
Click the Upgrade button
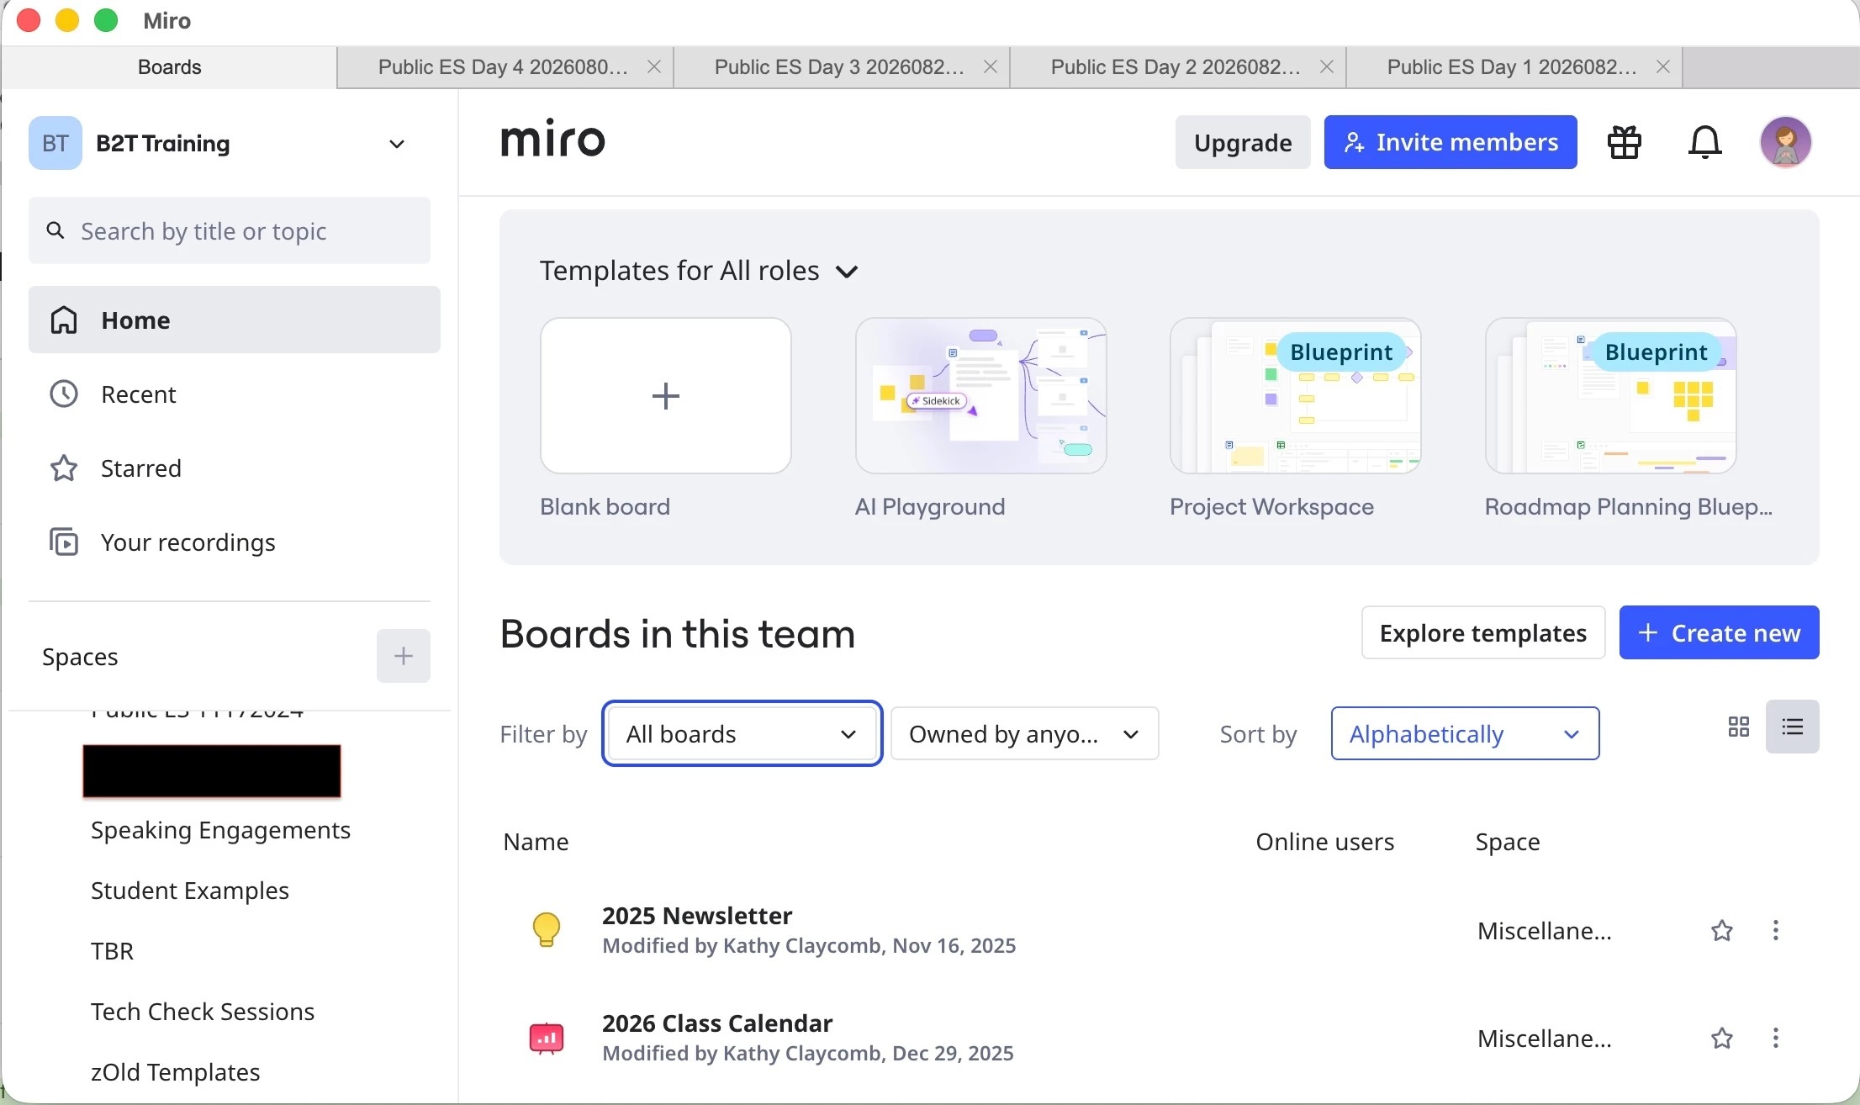[x=1243, y=143]
